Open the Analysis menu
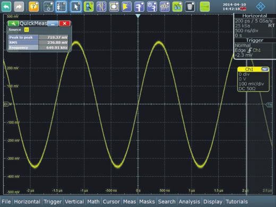Viewport: 276px width, 207px height. click(x=189, y=202)
